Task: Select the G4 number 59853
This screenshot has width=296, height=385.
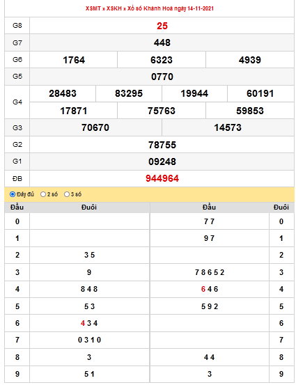Action: 250,111
